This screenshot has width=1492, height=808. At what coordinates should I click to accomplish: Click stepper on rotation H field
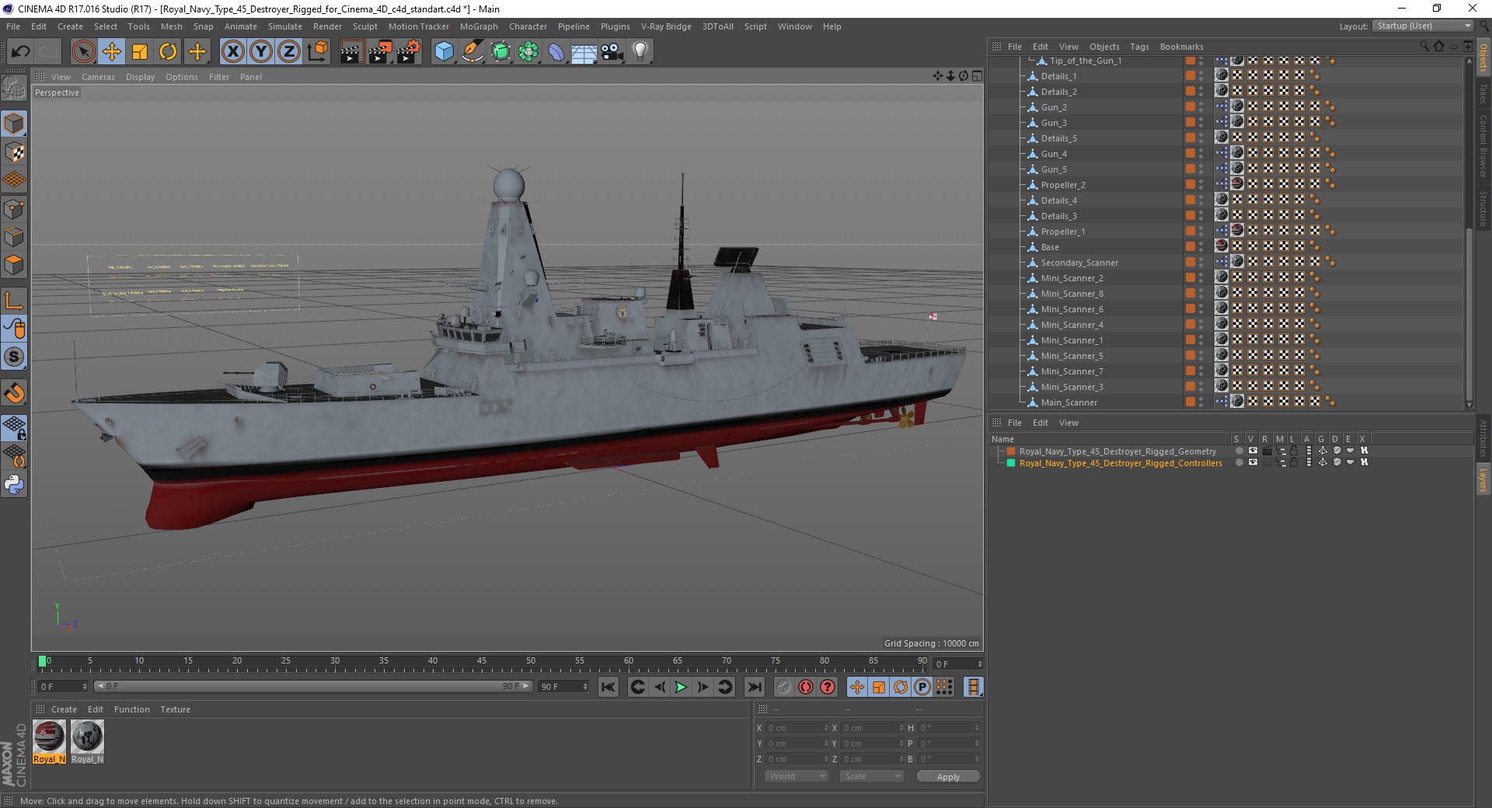tap(977, 728)
